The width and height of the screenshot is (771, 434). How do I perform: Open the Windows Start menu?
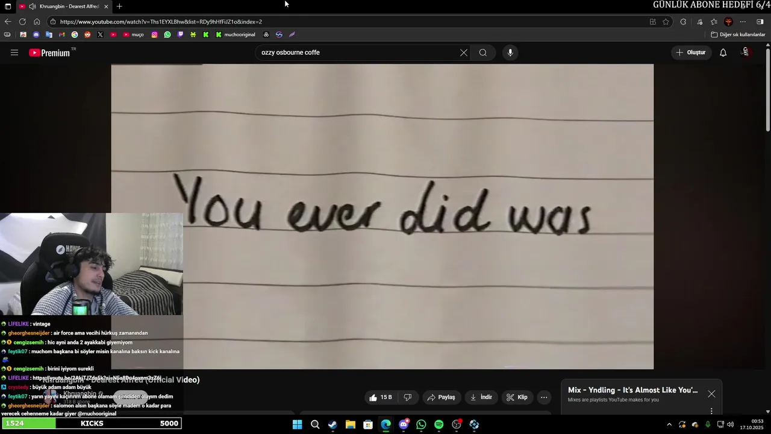(x=297, y=424)
